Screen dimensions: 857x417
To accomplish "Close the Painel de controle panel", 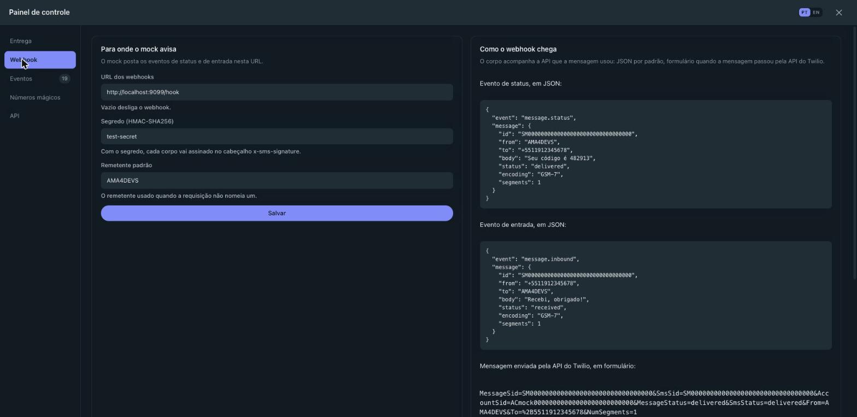I will click(x=839, y=13).
